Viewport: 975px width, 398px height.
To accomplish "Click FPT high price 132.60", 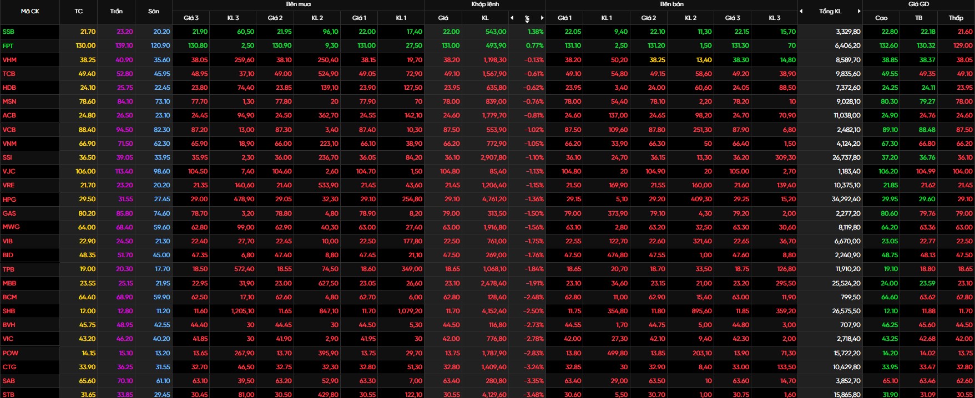I will [888, 45].
